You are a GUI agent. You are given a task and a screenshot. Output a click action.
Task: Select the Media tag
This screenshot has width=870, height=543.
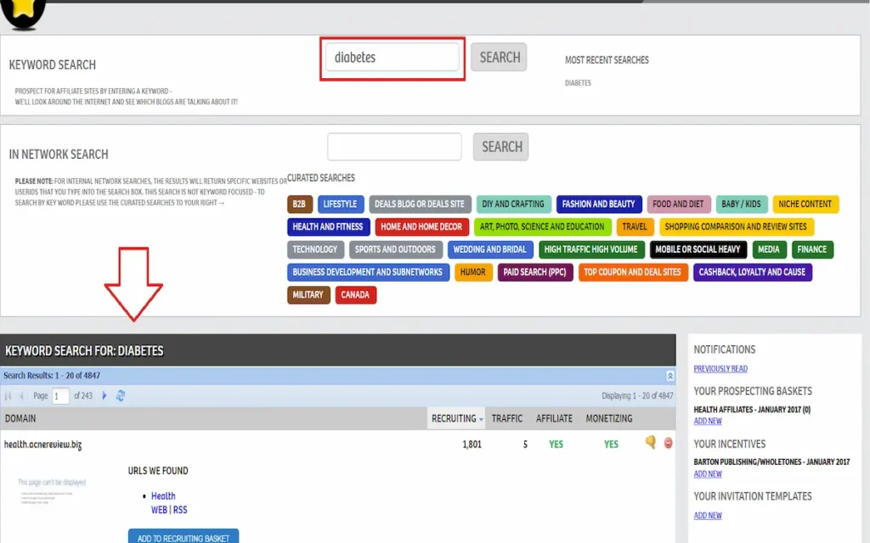pos(769,249)
